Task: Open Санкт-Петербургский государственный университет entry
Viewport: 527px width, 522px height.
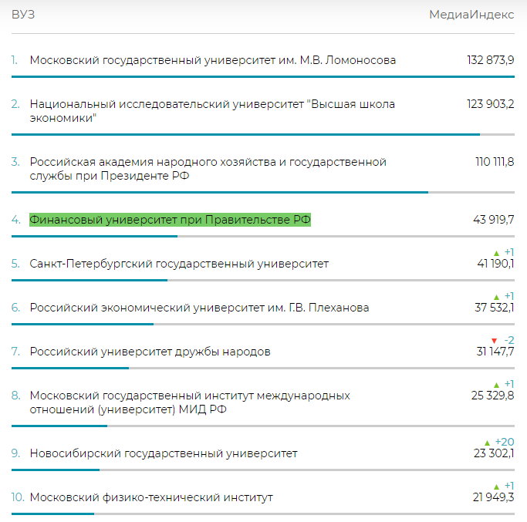Action: (x=179, y=264)
